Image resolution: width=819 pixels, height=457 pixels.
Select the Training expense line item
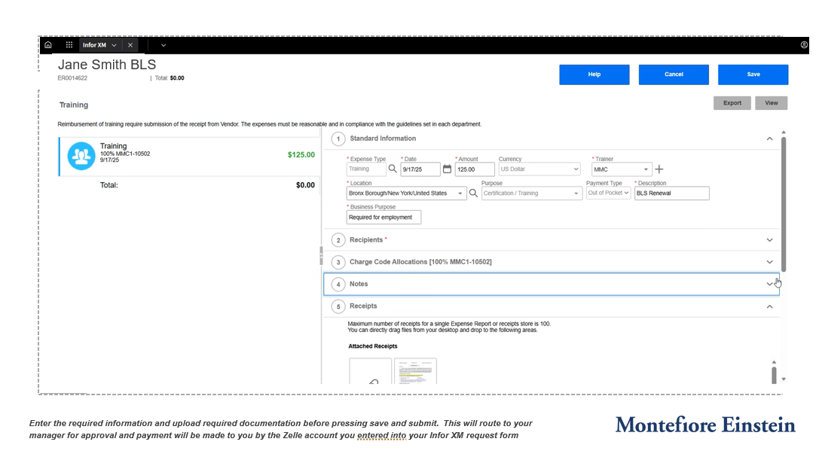(x=190, y=157)
